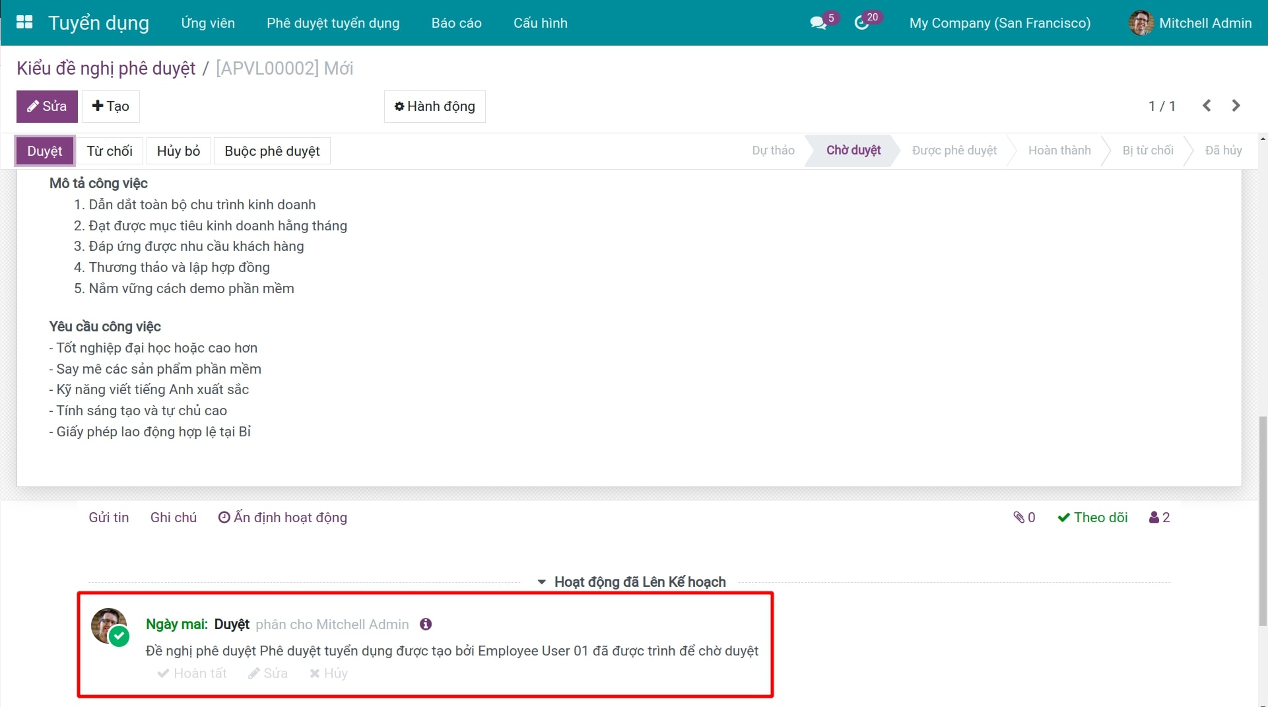This screenshot has height=707, width=1268.
Task: Open the conversations chat icon
Action: point(818,23)
